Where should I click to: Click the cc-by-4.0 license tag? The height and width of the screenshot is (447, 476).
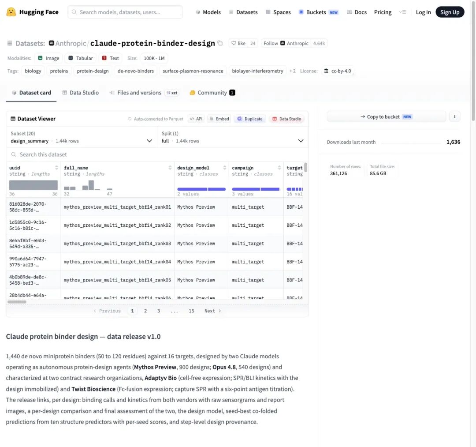(x=338, y=71)
